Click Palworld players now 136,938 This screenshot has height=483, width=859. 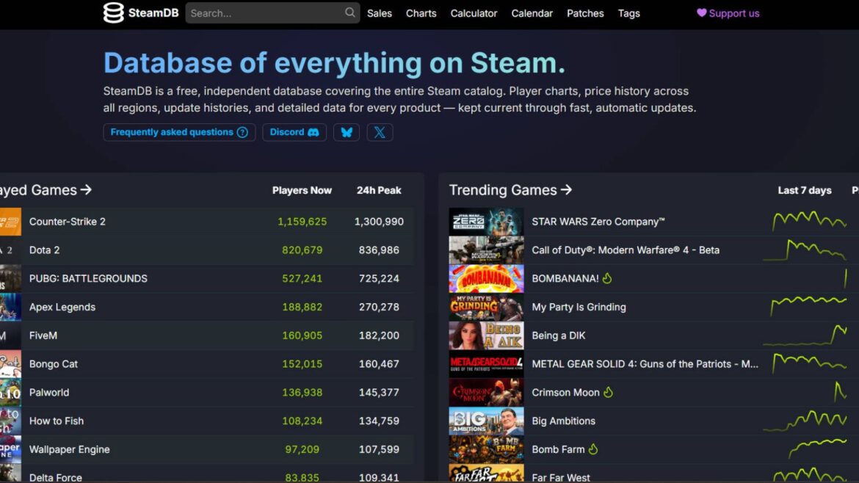[302, 392]
